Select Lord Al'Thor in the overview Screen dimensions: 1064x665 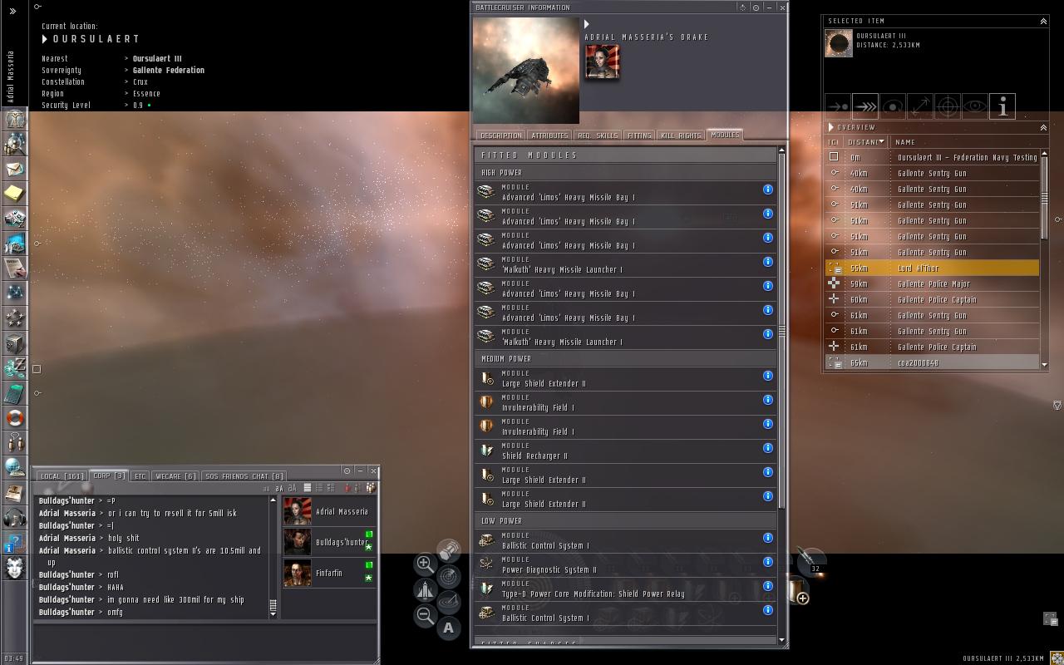click(932, 268)
